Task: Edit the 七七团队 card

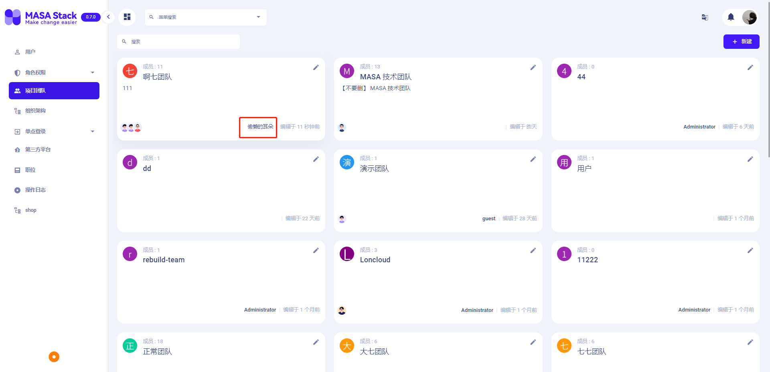Action: click(750, 342)
